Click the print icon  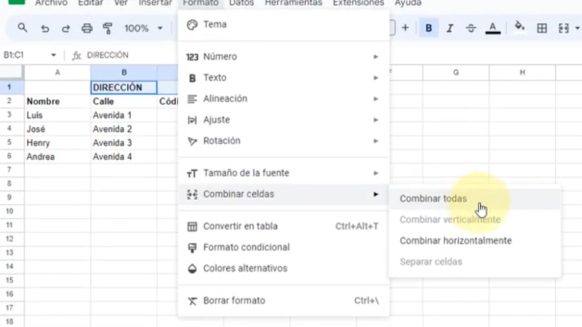coord(87,28)
